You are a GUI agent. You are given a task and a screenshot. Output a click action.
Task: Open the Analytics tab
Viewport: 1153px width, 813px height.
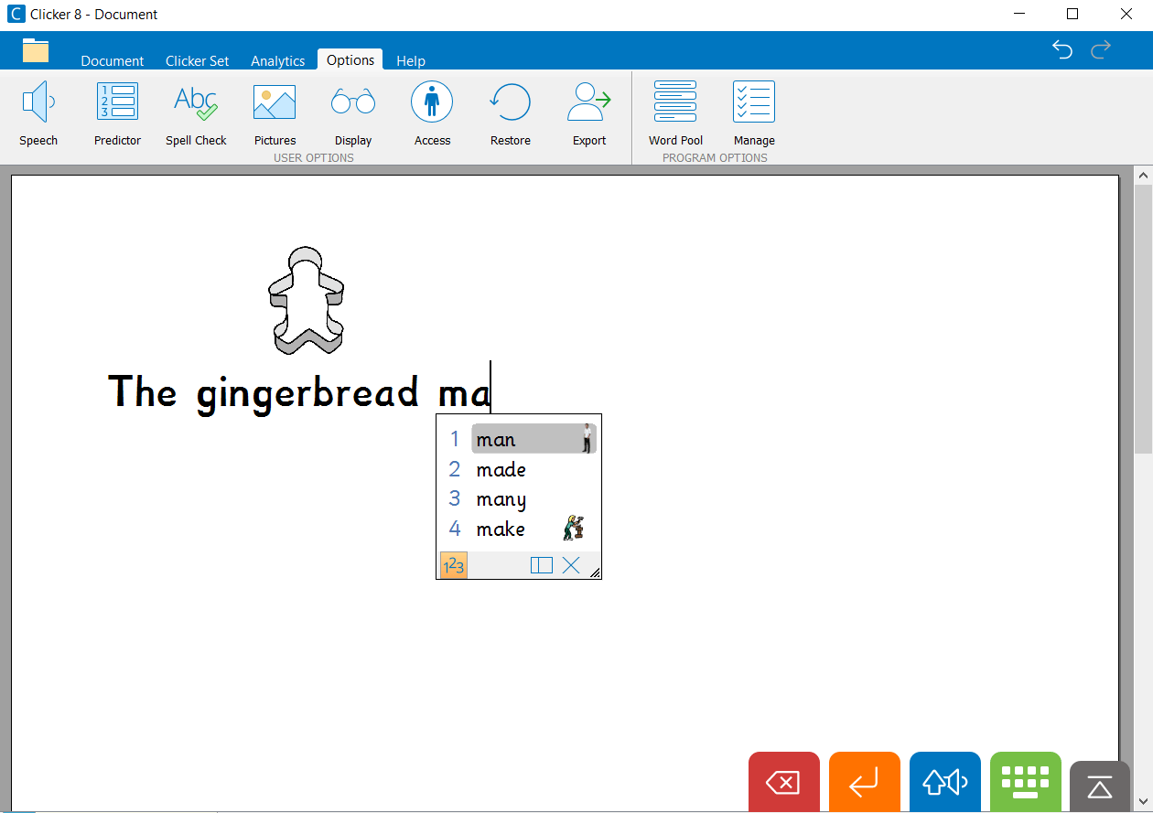tap(277, 60)
